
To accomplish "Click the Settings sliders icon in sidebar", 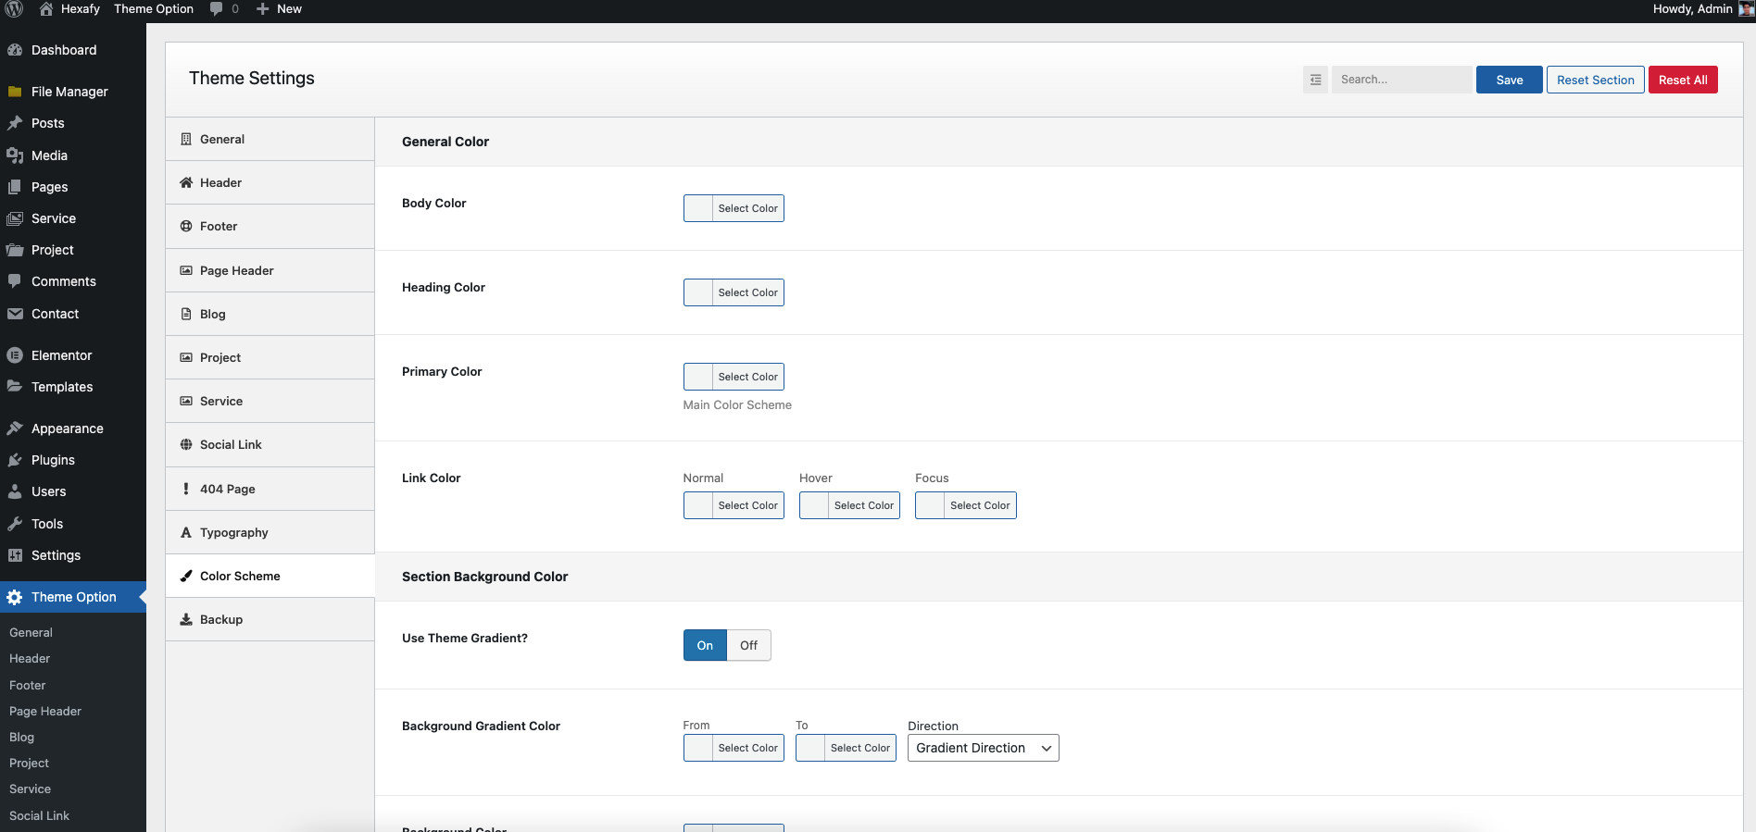I will [x=15, y=555].
